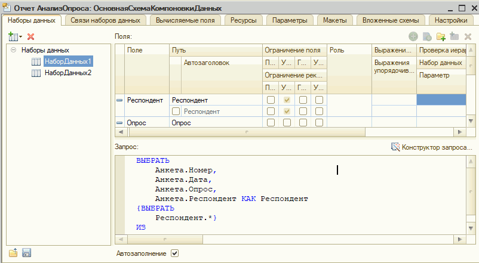Open the Настройки tab
The width and height of the screenshot is (479, 263).
(451, 20)
